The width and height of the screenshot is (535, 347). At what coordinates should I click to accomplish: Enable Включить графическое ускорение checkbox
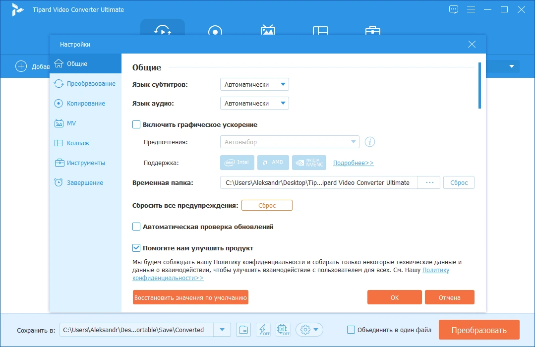136,124
